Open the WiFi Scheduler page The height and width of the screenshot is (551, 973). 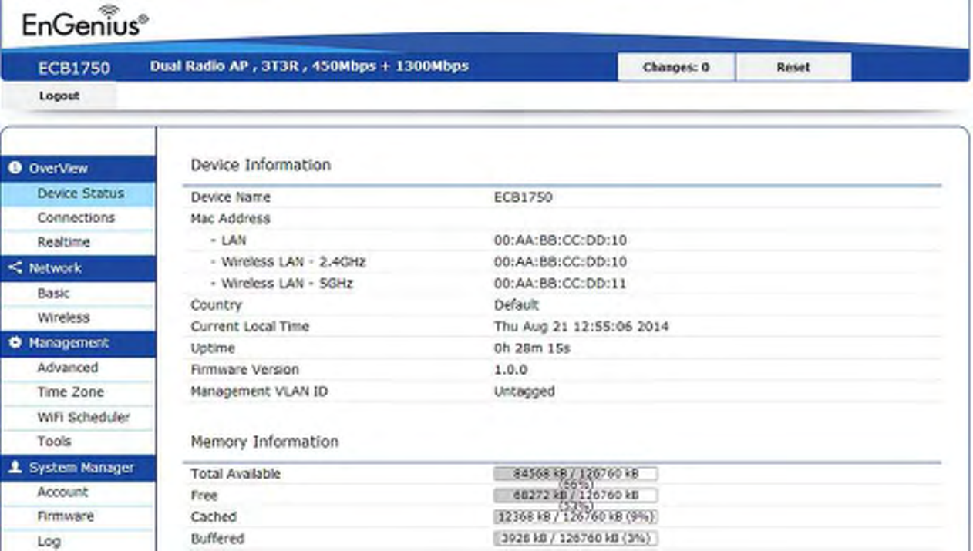tap(83, 417)
